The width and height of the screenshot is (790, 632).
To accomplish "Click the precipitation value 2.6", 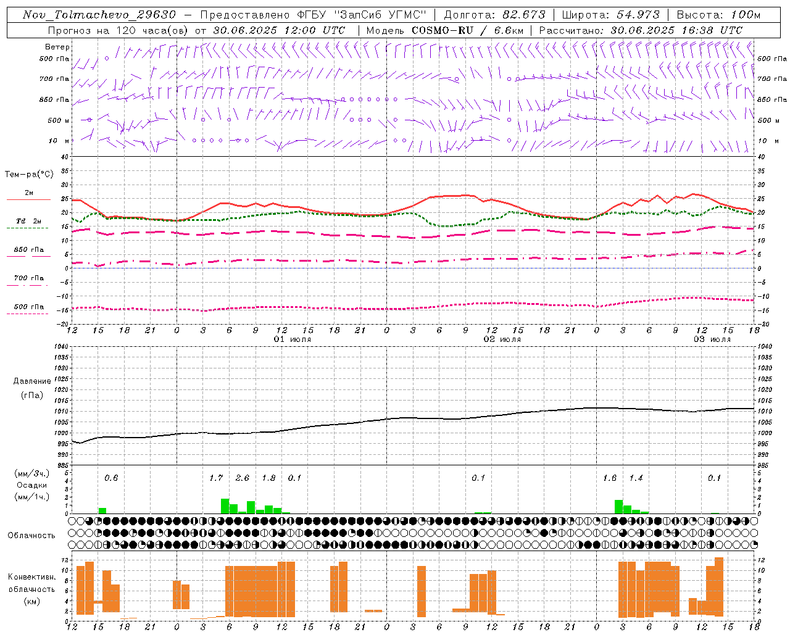I will [243, 478].
